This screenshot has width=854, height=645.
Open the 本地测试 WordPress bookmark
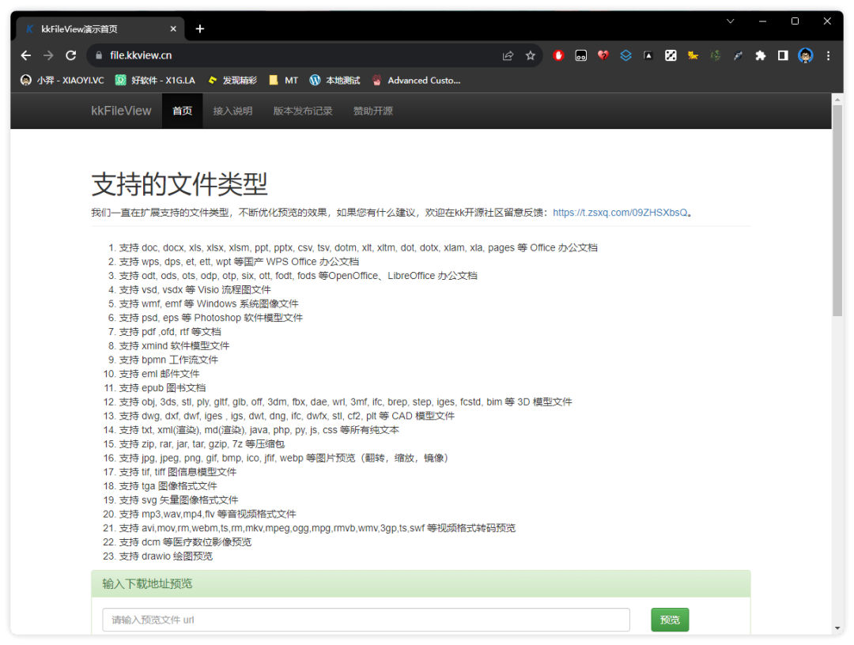335,81
